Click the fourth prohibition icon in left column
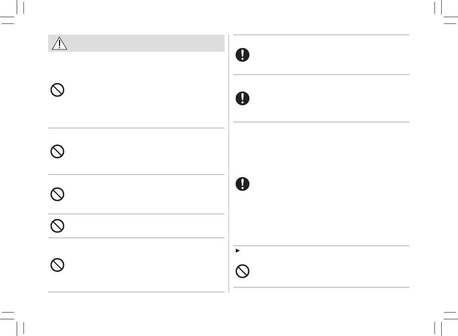 (57, 226)
